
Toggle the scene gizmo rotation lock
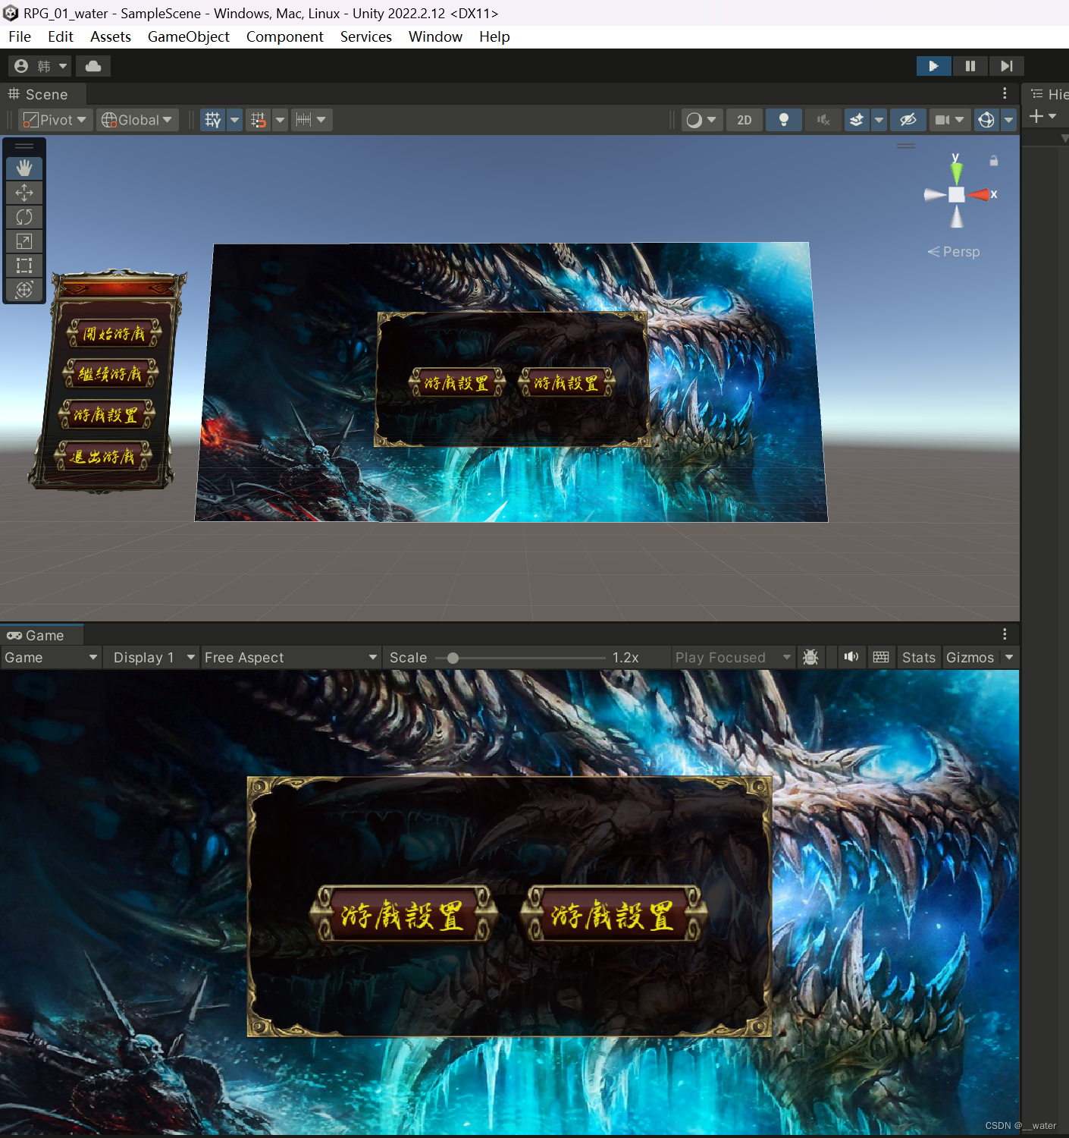(993, 161)
